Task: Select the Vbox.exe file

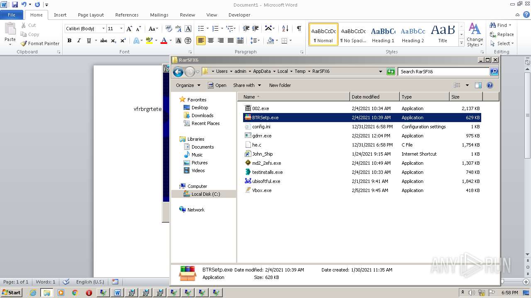Action: [x=262, y=190]
